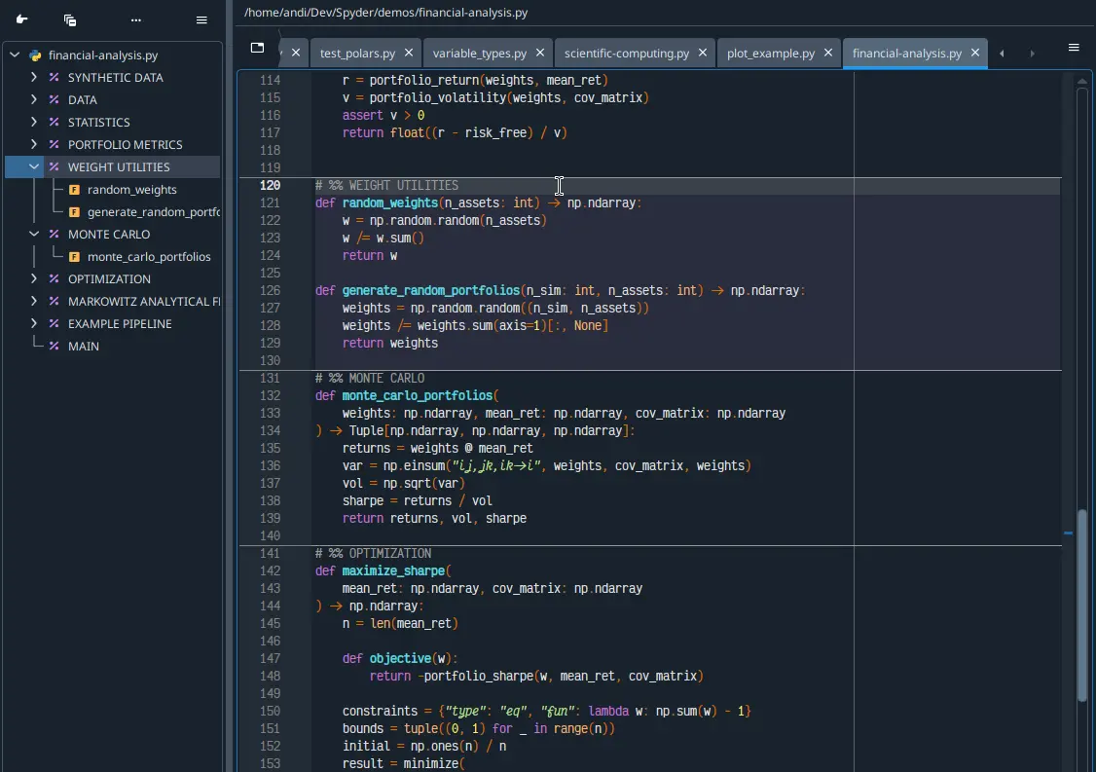1096x772 pixels.
Task: Close the partially hidden leftmost tab
Action: click(296, 53)
